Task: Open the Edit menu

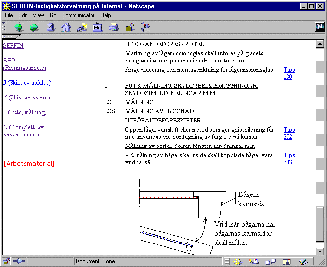Action: click(x=23, y=15)
